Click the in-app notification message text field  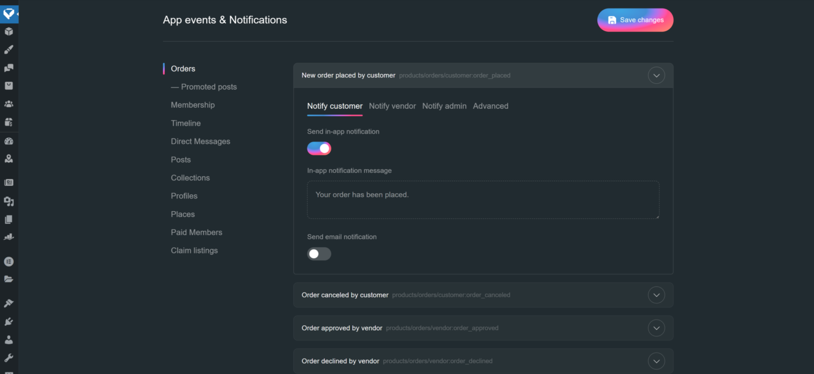[x=483, y=200]
